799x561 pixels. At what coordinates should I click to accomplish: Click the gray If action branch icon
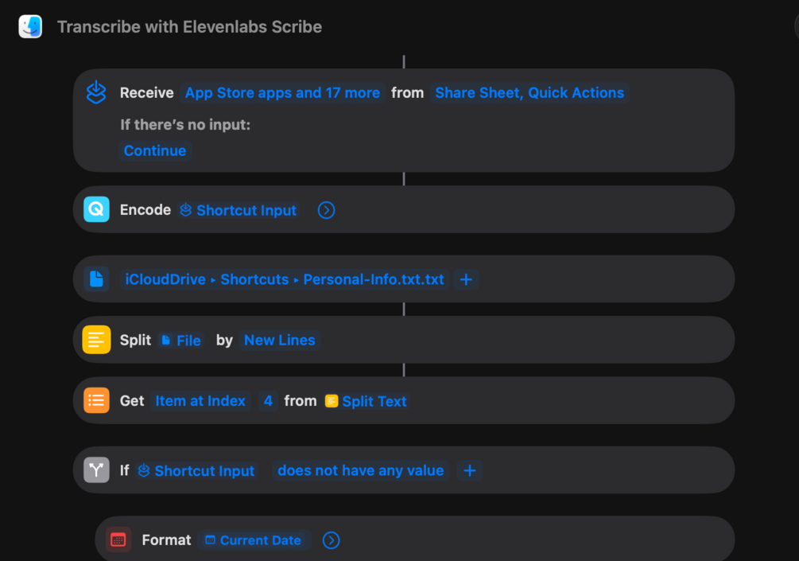coord(96,470)
